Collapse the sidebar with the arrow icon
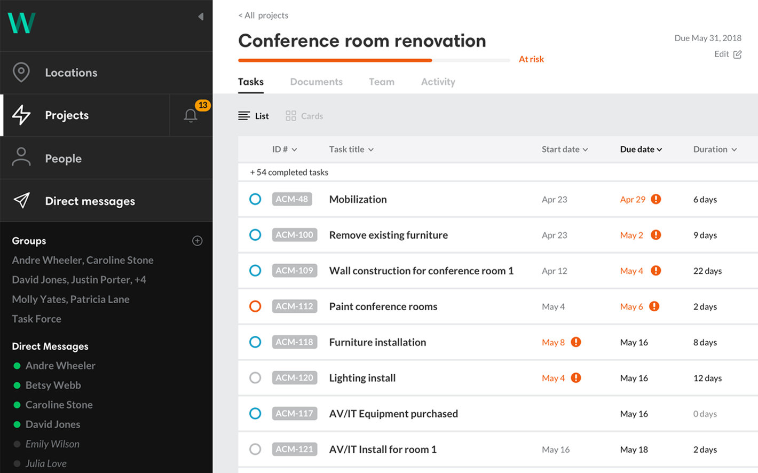 (x=201, y=17)
